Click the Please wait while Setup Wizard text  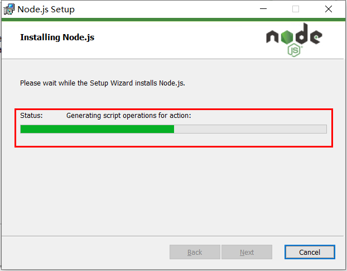pos(103,83)
